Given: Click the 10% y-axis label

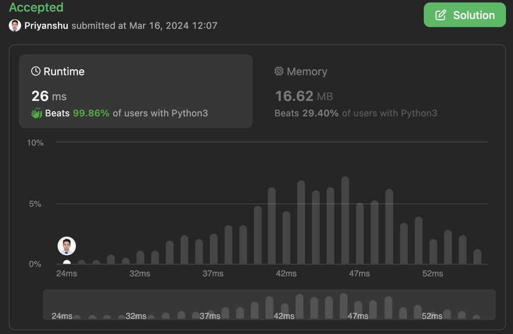Looking at the screenshot, I should point(35,143).
